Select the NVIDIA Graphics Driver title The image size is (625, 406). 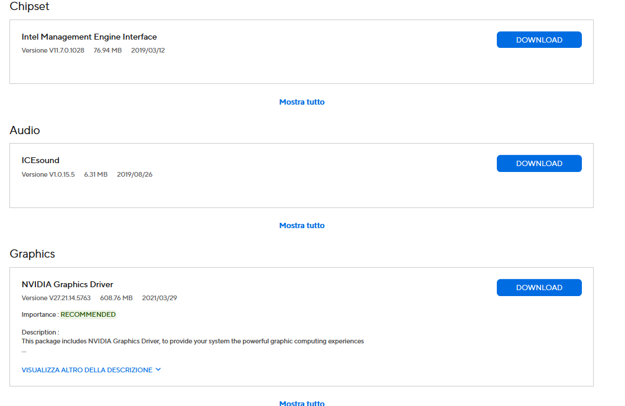coord(67,284)
